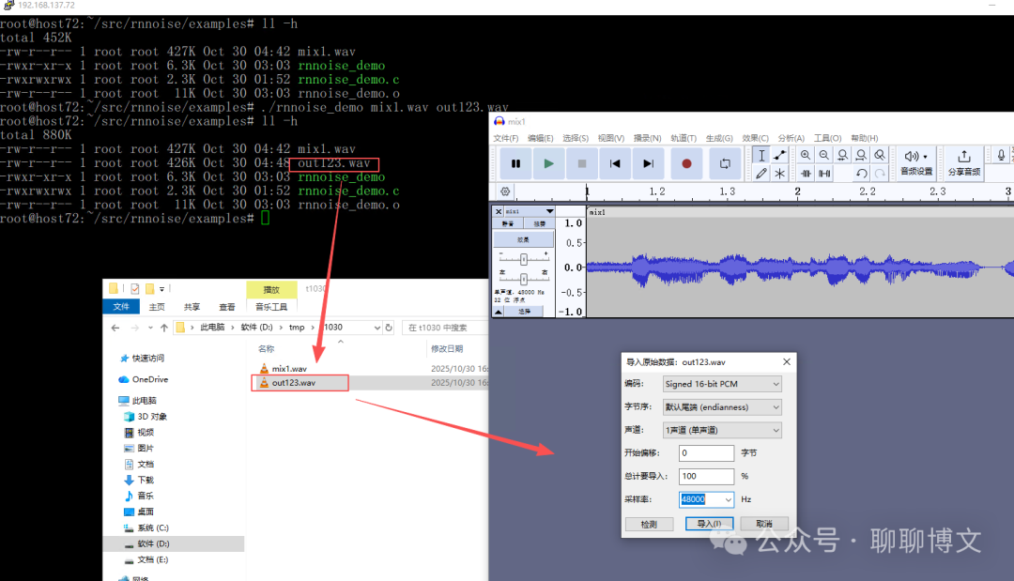Click the 在 t1030 中搜索 search box
The width and height of the screenshot is (1014, 581).
[x=444, y=328]
